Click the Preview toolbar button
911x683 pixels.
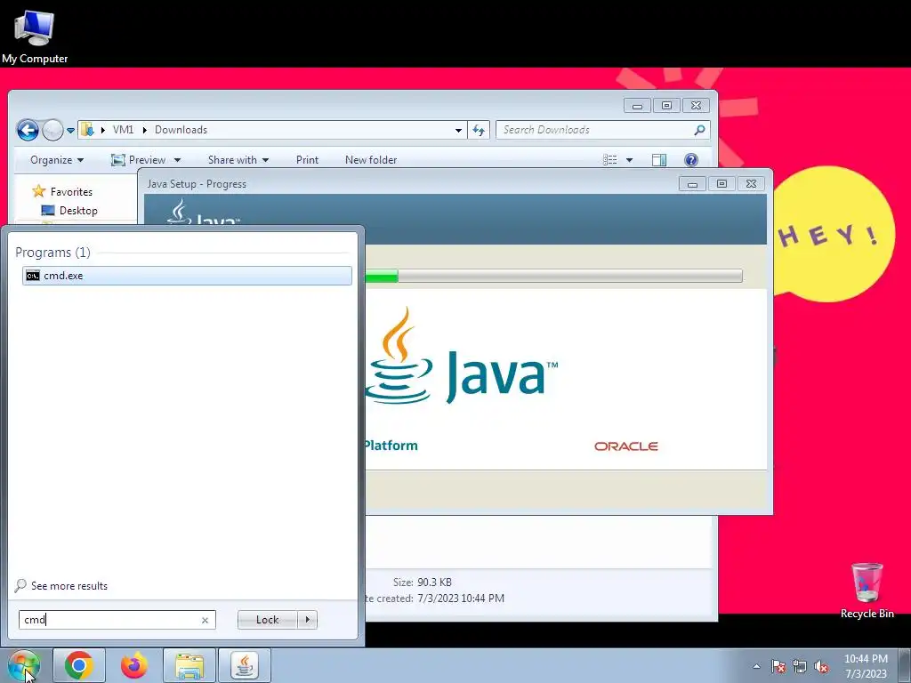(139, 160)
